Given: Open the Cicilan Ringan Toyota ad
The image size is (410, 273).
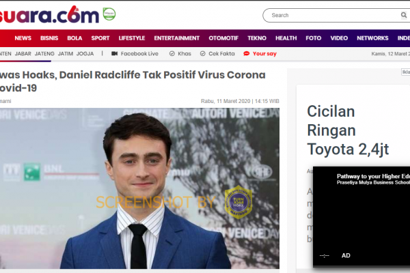Looking at the screenshot, I should click(x=348, y=130).
